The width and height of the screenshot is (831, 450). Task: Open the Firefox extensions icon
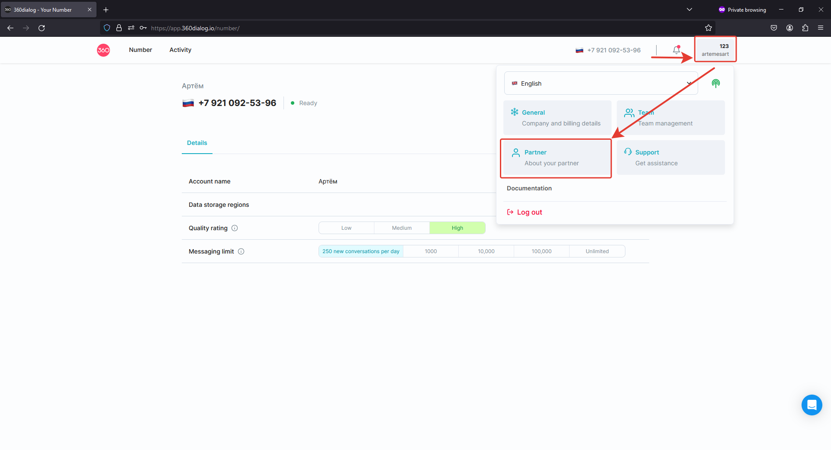805,28
